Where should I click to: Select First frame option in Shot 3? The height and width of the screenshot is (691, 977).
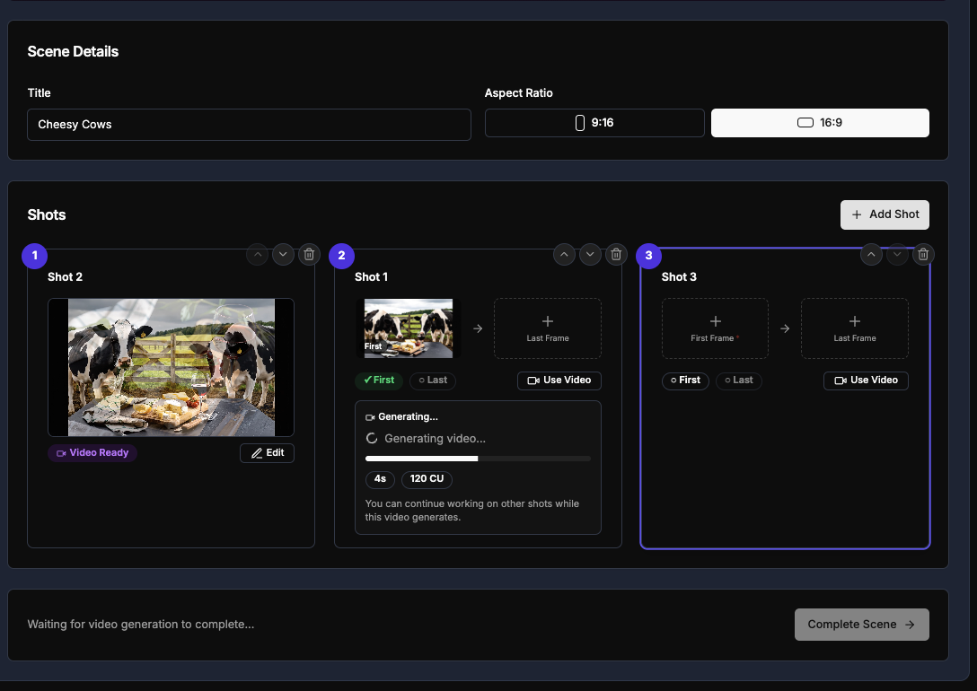pyautogui.click(x=686, y=380)
